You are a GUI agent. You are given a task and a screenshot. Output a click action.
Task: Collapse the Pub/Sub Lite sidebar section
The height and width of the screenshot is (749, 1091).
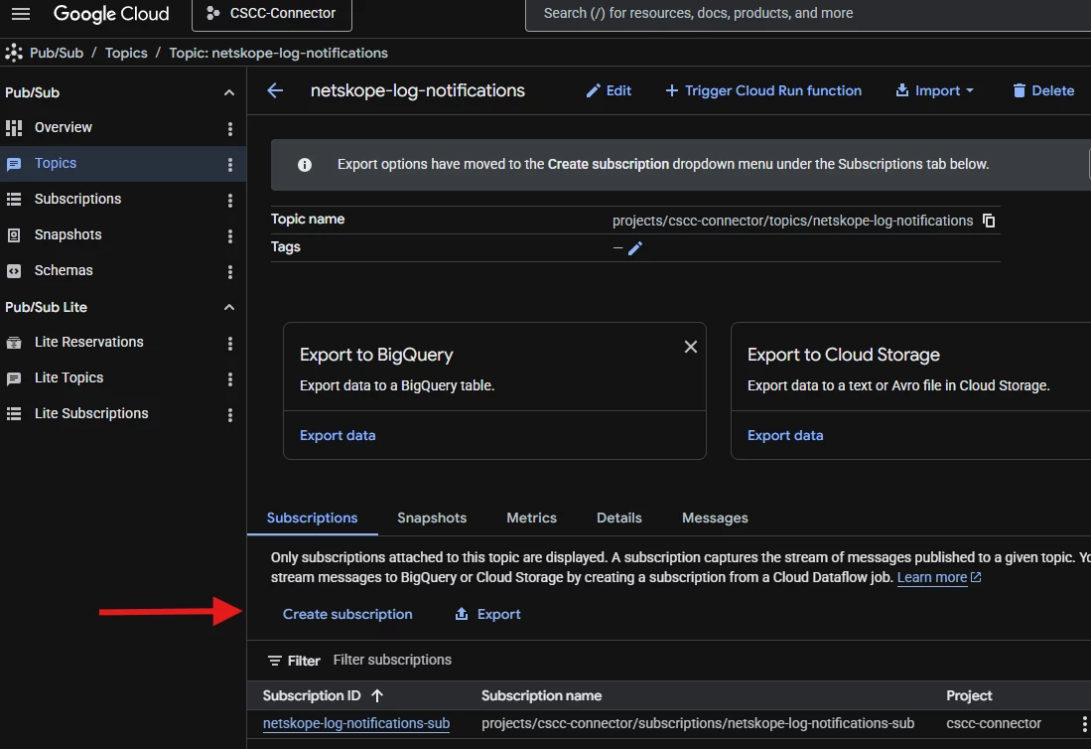click(x=229, y=307)
